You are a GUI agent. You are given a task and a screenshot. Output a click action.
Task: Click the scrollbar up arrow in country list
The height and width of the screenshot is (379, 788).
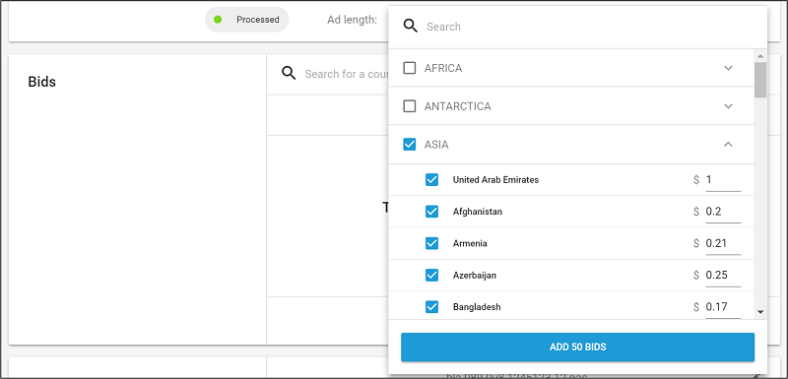[x=760, y=56]
